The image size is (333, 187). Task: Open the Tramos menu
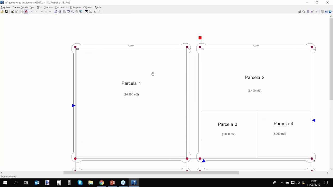[x=48, y=7]
